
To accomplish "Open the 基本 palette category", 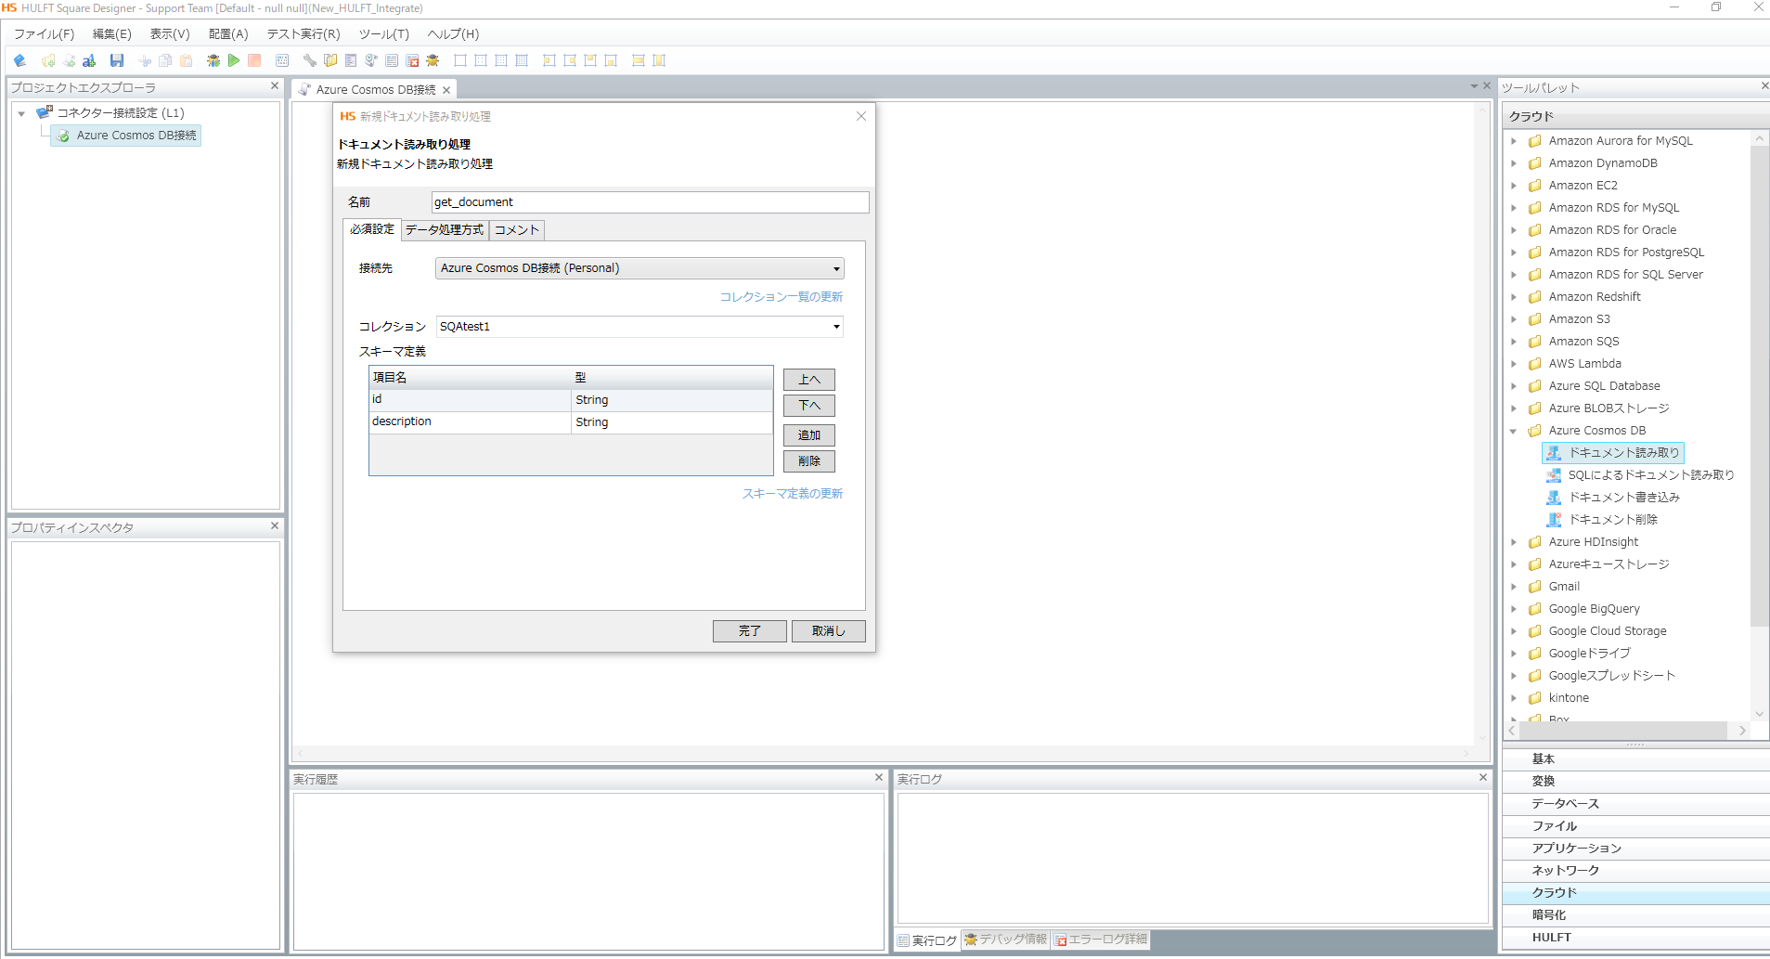I will [x=1635, y=759].
